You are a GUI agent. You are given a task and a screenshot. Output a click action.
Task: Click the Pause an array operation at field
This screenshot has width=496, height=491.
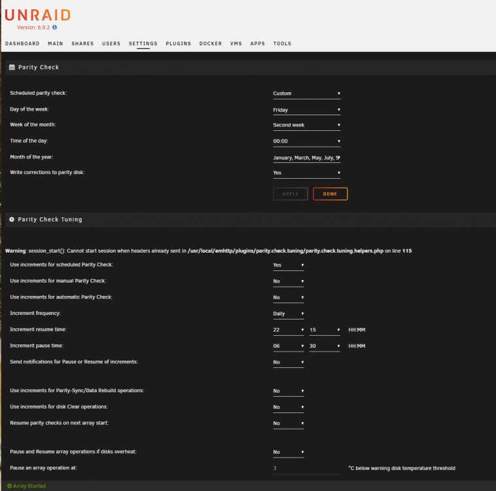click(x=306, y=468)
